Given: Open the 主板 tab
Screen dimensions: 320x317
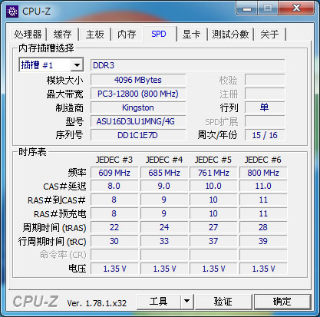Looking at the screenshot, I should click(94, 34).
